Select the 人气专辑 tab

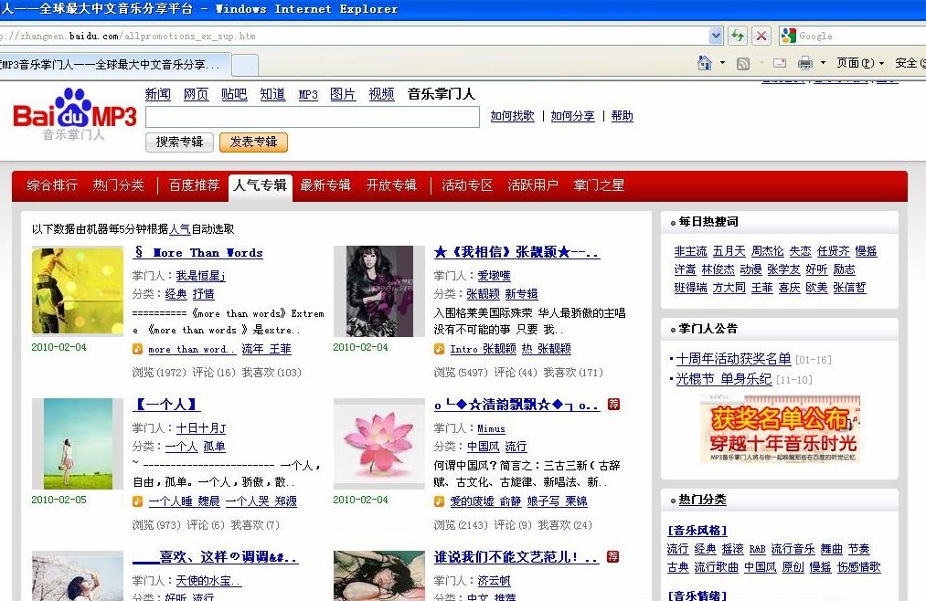260,185
